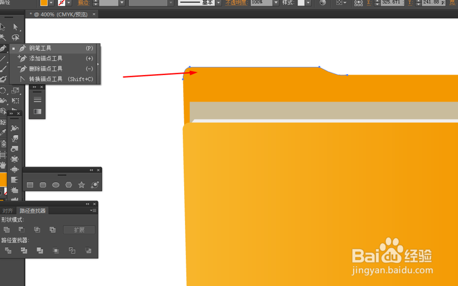Click the Divide pathfinder button

point(8,250)
